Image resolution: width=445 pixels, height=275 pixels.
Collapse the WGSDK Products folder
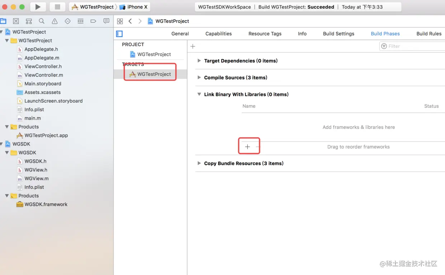(x=7, y=196)
